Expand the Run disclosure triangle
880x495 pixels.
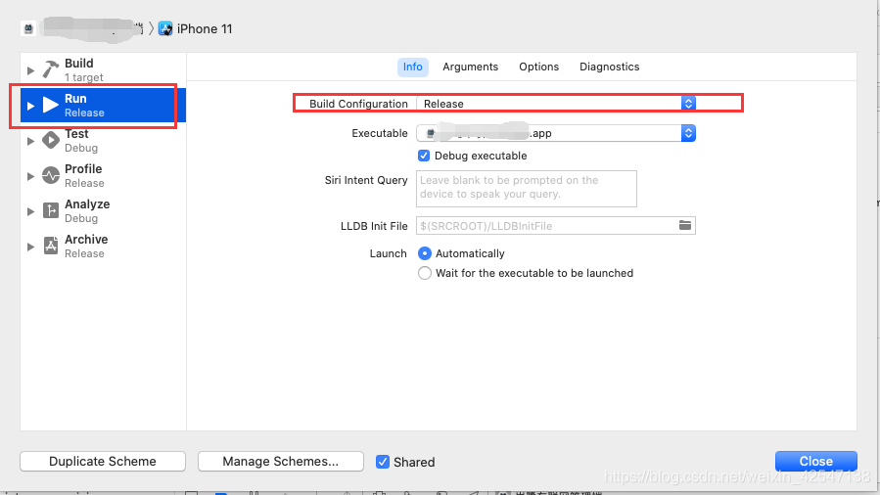tap(31, 106)
